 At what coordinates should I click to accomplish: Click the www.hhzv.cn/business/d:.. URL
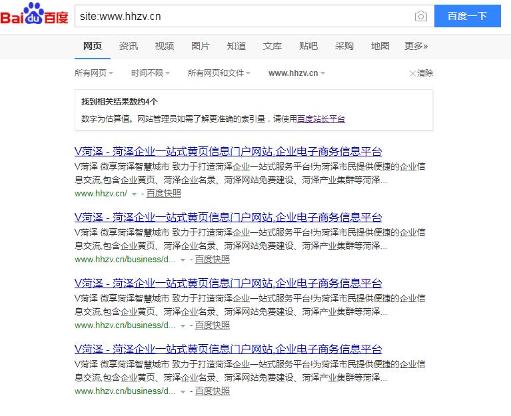[x=125, y=260]
